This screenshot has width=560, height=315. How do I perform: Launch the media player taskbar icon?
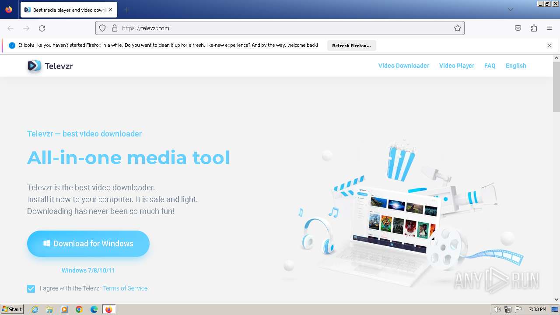point(64,309)
